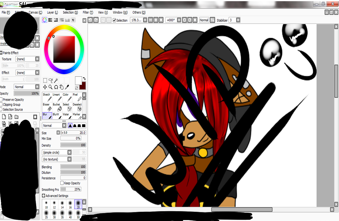Open the Layer menu
Image resolution: width=339 pixels, height=221 pixels.
(x=52, y=13)
